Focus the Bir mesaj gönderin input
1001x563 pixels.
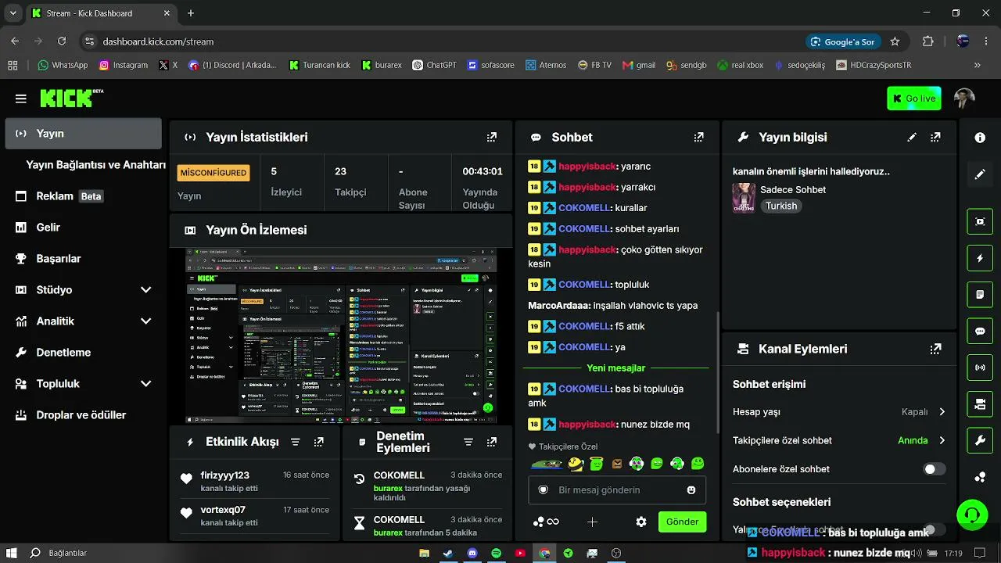point(617,490)
